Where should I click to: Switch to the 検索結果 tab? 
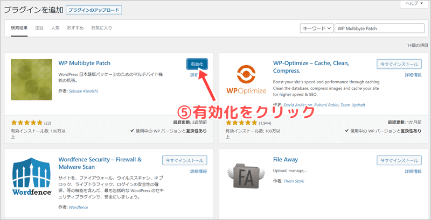[x=22, y=27]
